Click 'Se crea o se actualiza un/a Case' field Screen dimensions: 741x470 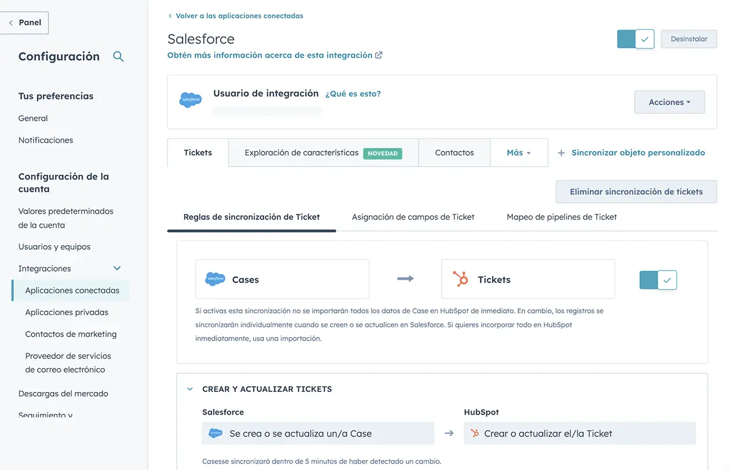pos(318,433)
